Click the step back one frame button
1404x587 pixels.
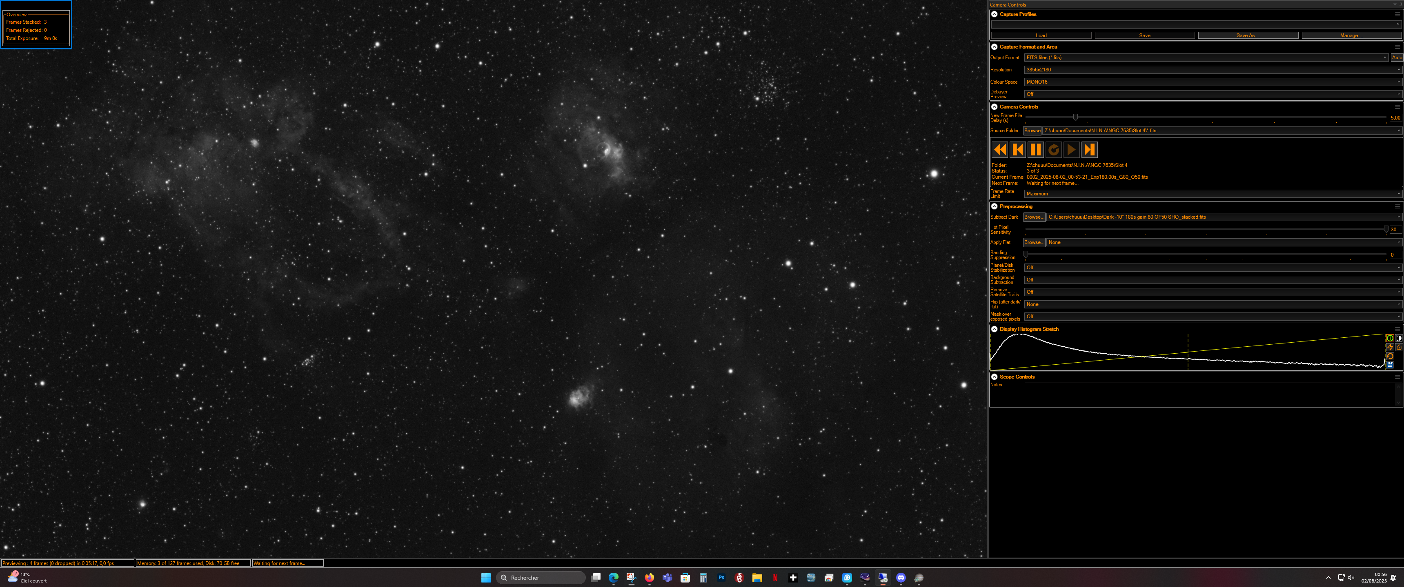(x=1017, y=150)
